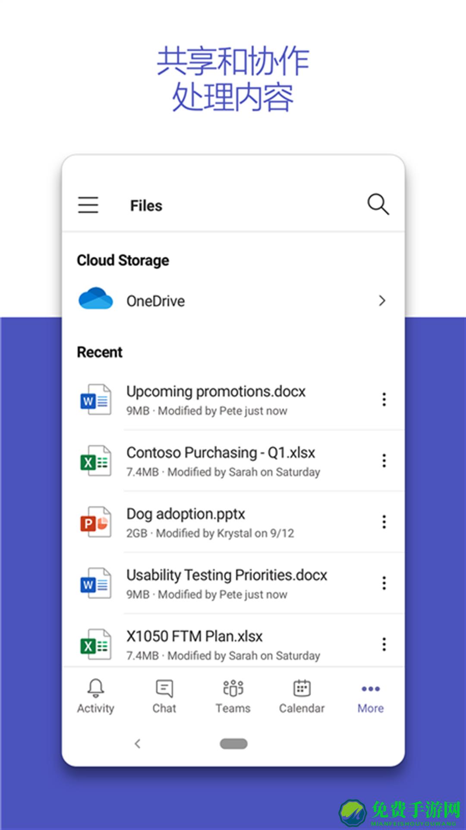Expand OneDrive using the chevron arrow

coord(382,301)
